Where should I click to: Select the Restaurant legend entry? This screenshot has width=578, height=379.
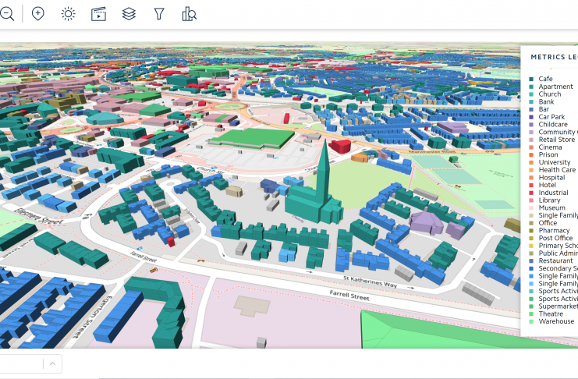[x=555, y=260]
